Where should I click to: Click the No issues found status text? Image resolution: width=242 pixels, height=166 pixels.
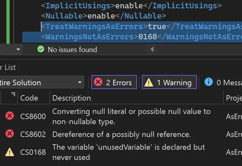click(72, 49)
